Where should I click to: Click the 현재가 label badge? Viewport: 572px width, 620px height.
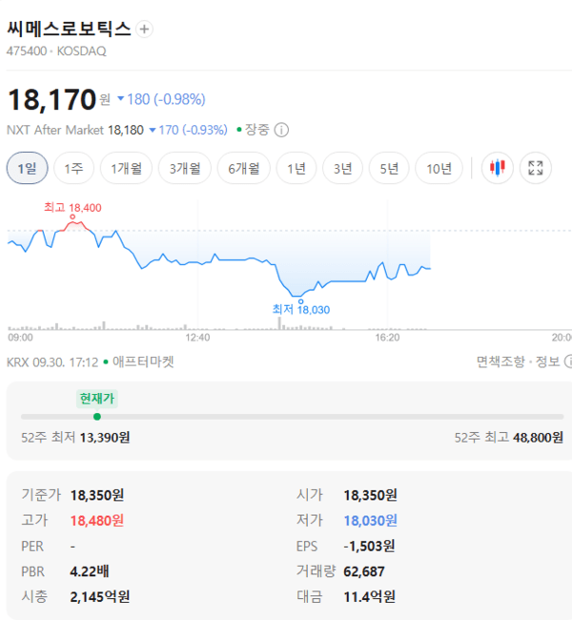click(x=97, y=399)
